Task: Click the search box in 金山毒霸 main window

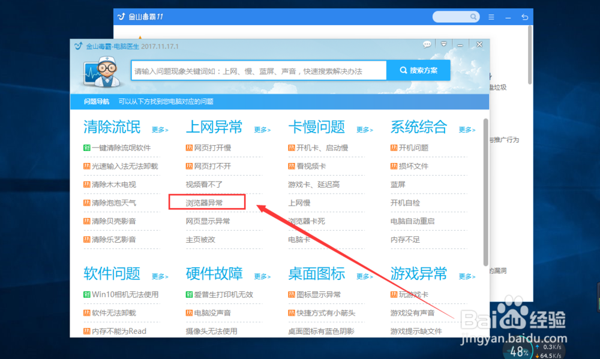Action: (456, 17)
